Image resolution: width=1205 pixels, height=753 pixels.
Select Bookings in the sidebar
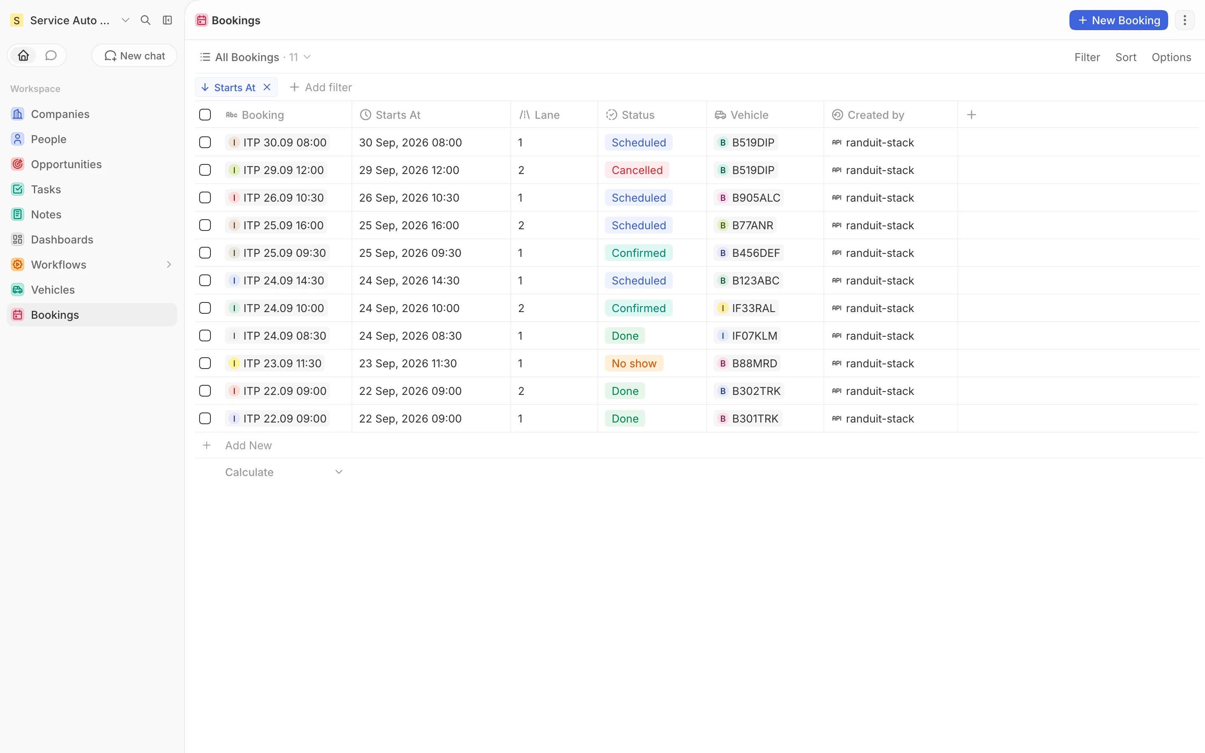(x=92, y=315)
